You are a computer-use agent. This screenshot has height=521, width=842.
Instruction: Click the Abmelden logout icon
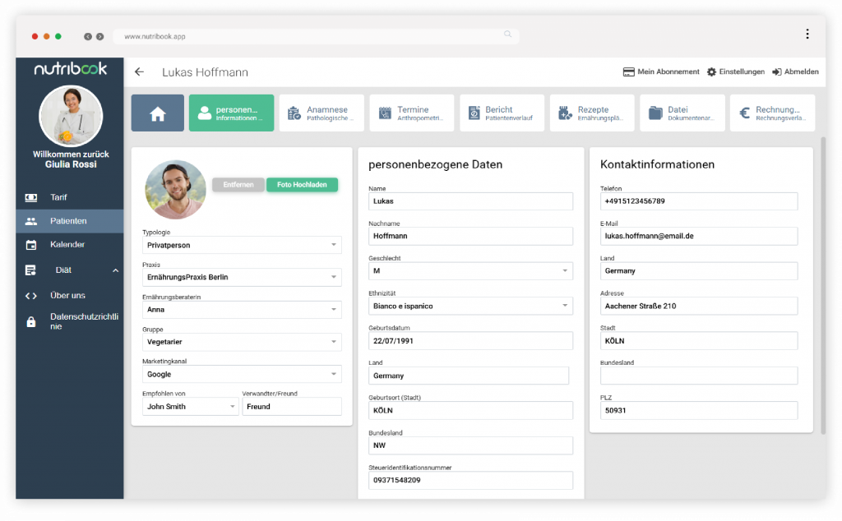pyautogui.click(x=776, y=72)
